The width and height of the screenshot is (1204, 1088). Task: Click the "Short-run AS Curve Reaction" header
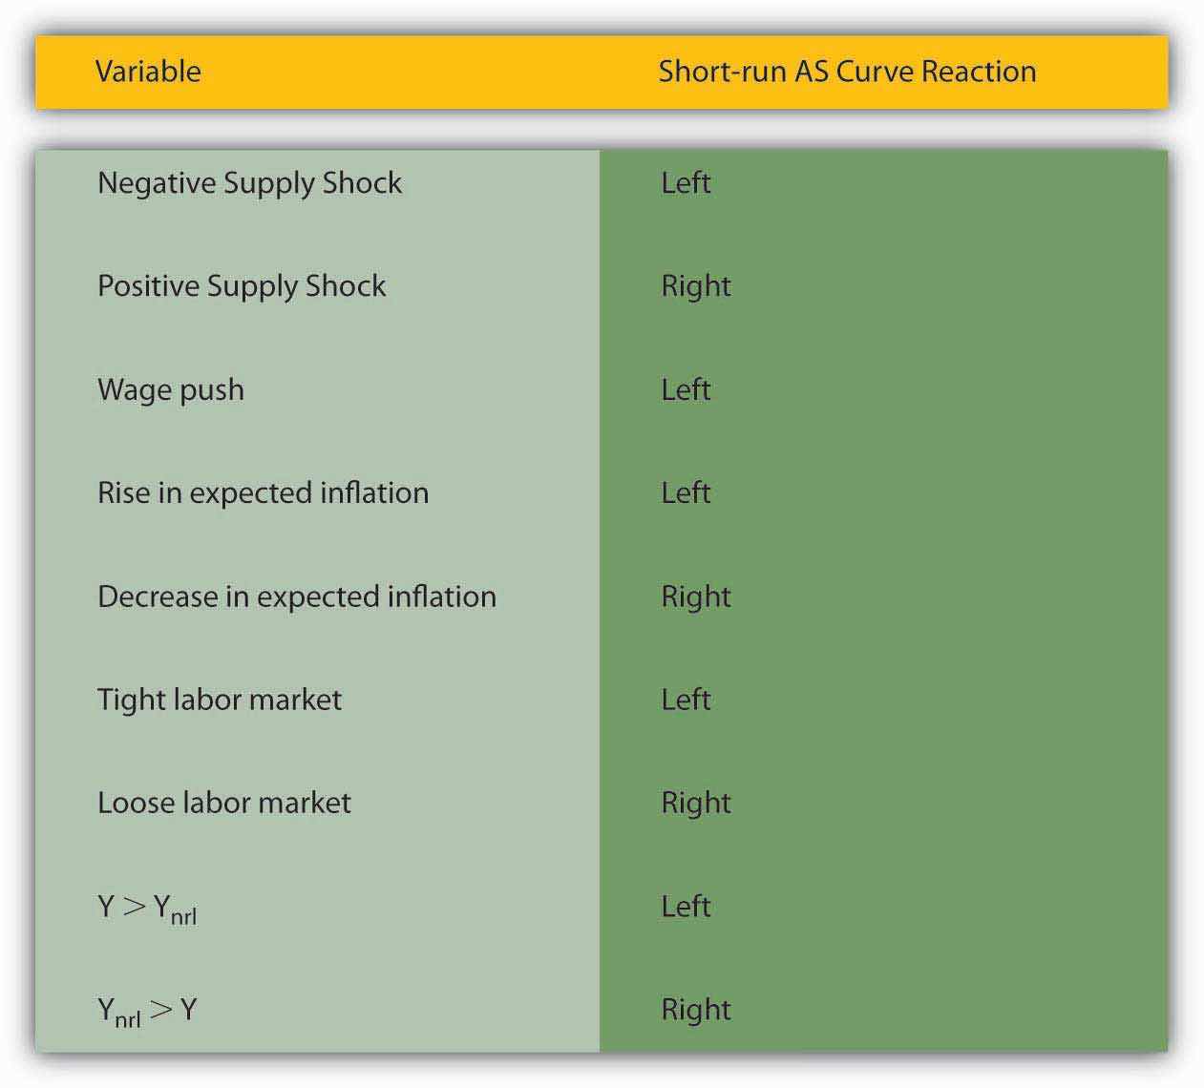[x=847, y=72]
